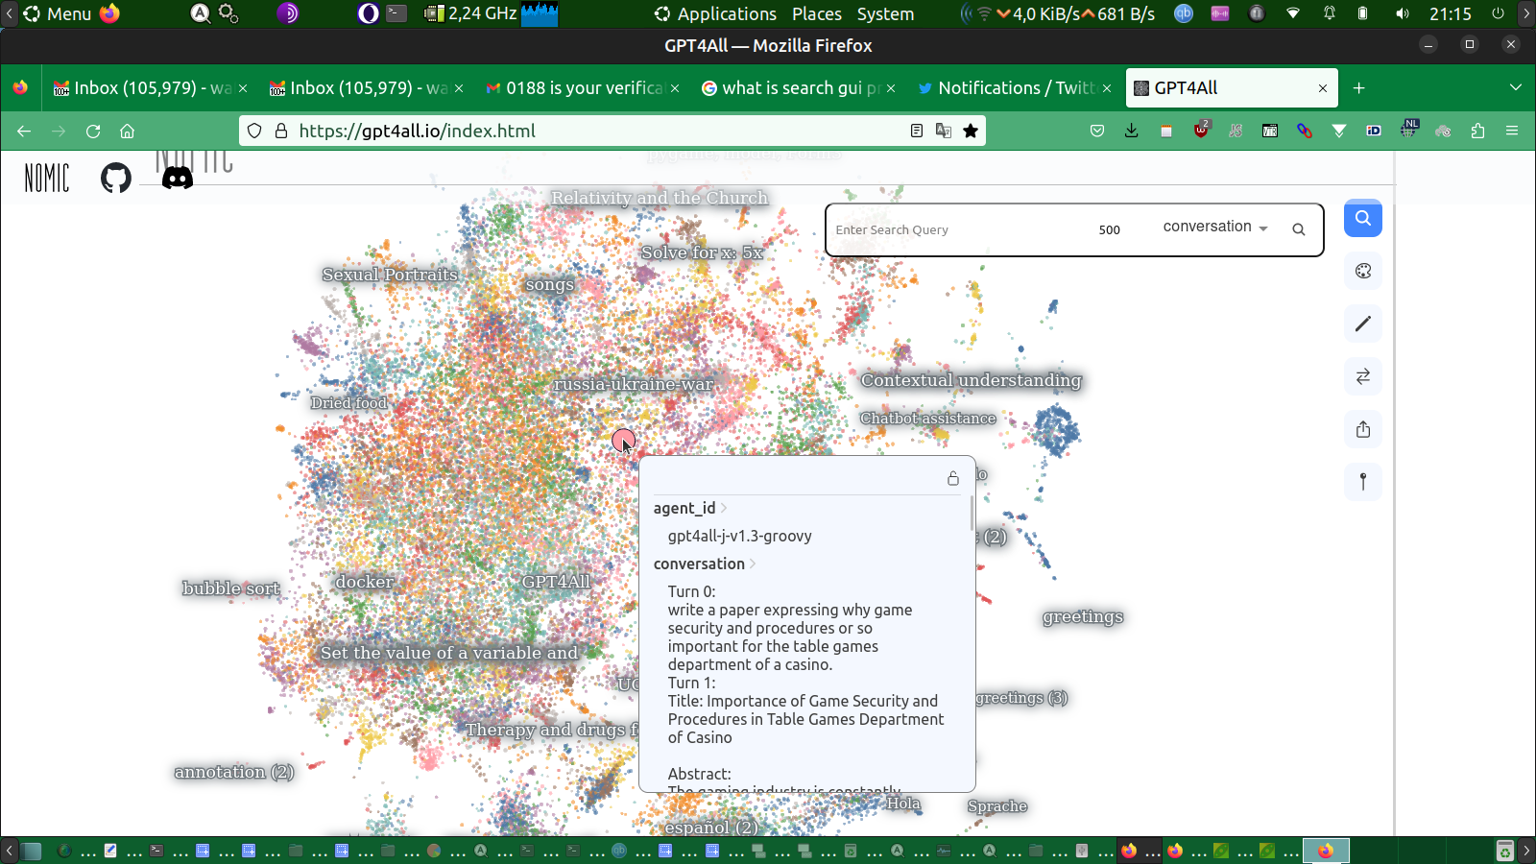Open the Places menu
The width and height of the screenshot is (1536, 864).
pos(817,13)
